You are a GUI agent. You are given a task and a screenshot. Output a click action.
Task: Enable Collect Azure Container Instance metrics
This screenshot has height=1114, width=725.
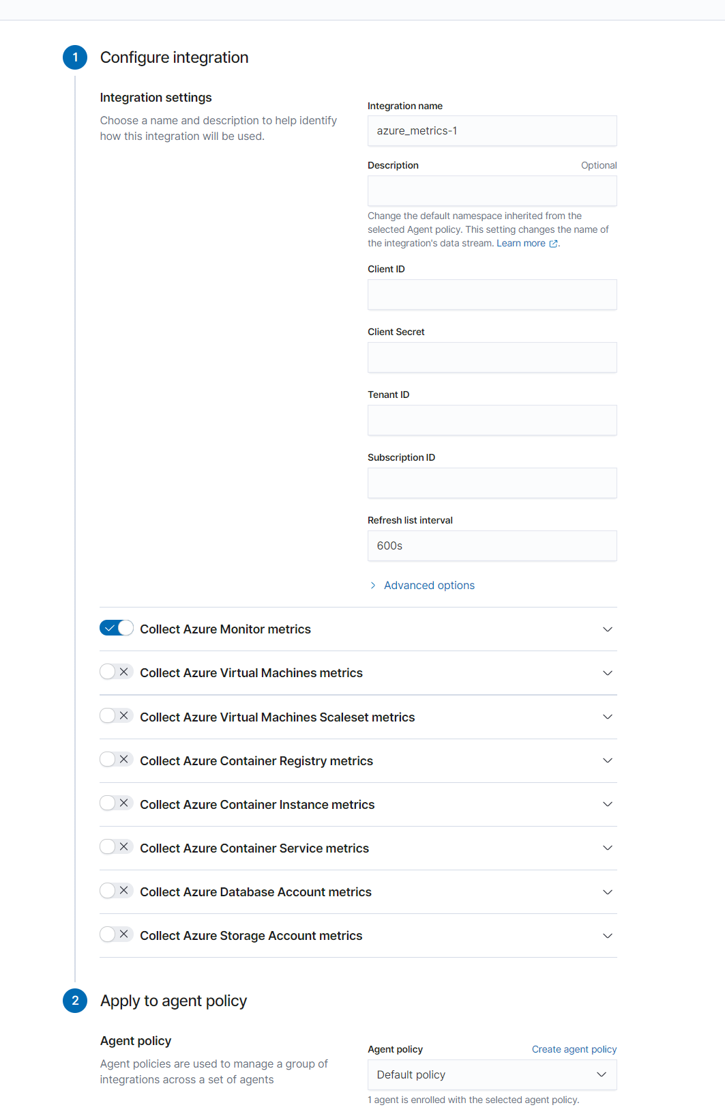pos(117,803)
